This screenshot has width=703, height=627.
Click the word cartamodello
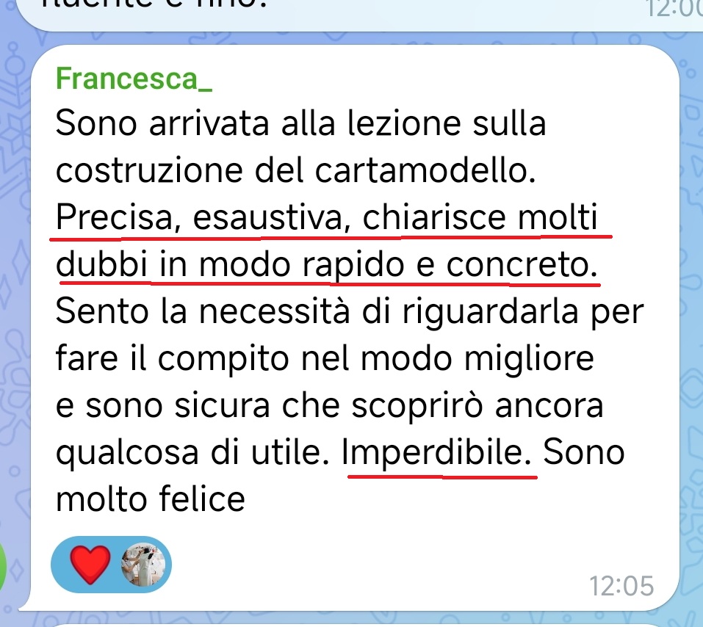pos(425,171)
